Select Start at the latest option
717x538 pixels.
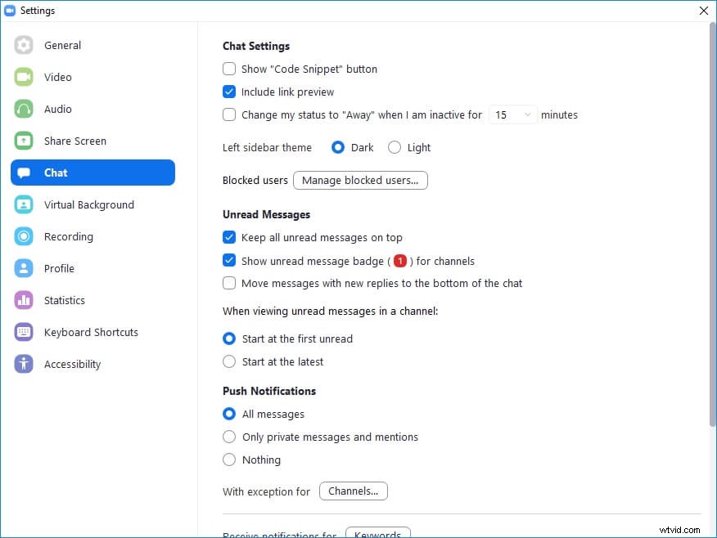[x=229, y=361]
